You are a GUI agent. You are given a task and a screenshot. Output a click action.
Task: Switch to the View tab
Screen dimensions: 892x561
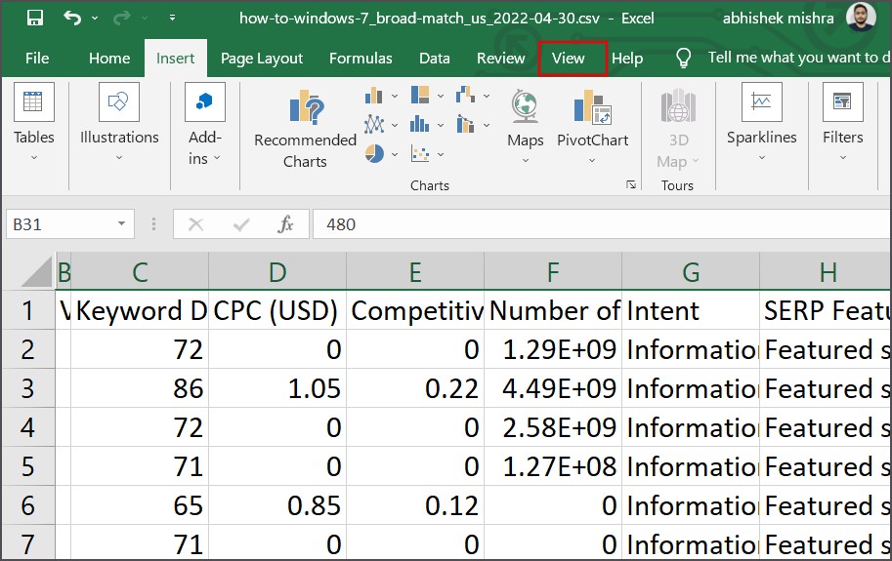coord(568,59)
